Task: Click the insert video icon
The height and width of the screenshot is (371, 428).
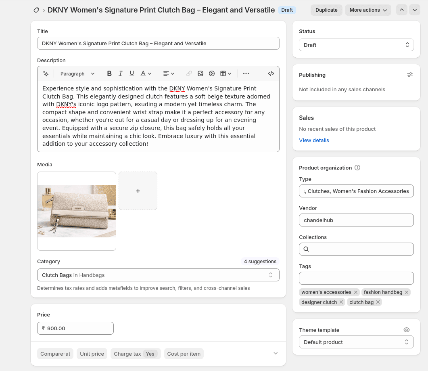Action: [x=212, y=73]
